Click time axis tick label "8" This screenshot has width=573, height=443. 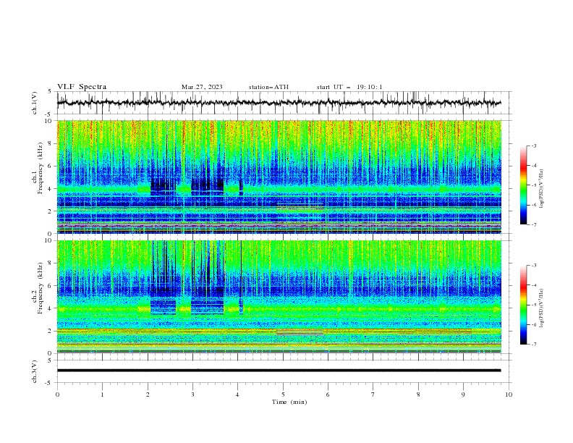point(418,395)
